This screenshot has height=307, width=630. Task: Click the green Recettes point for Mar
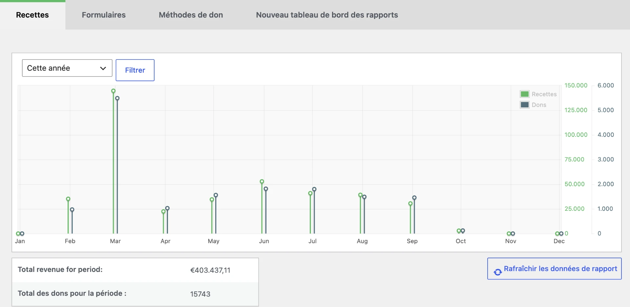[x=113, y=91]
